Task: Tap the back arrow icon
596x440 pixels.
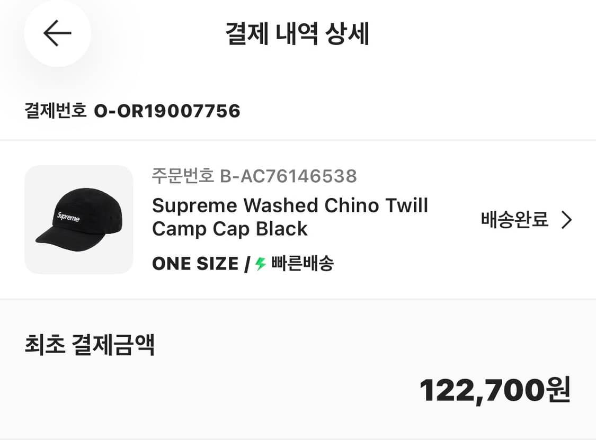Action: (57, 33)
